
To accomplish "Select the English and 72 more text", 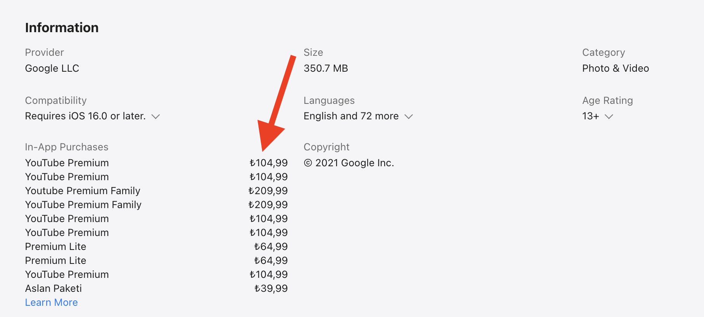I will click(351, 116).
